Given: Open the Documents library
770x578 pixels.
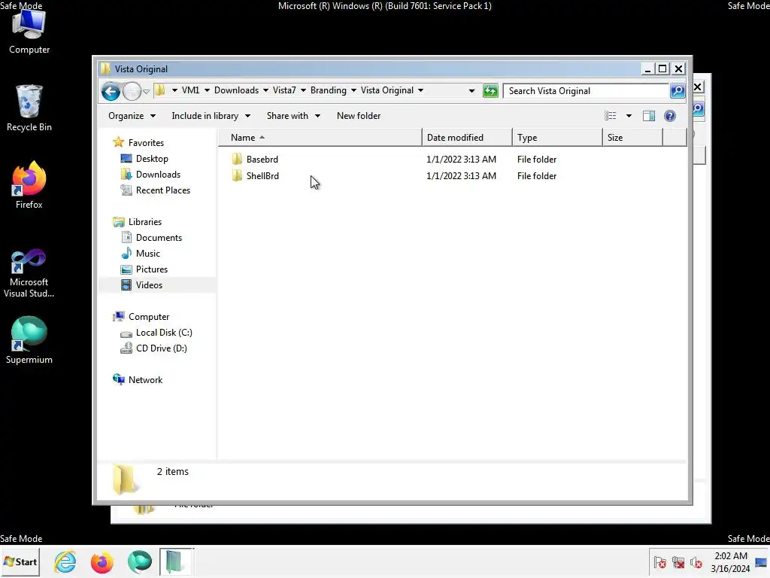Looking at the screenshot, I should (159, 238).
